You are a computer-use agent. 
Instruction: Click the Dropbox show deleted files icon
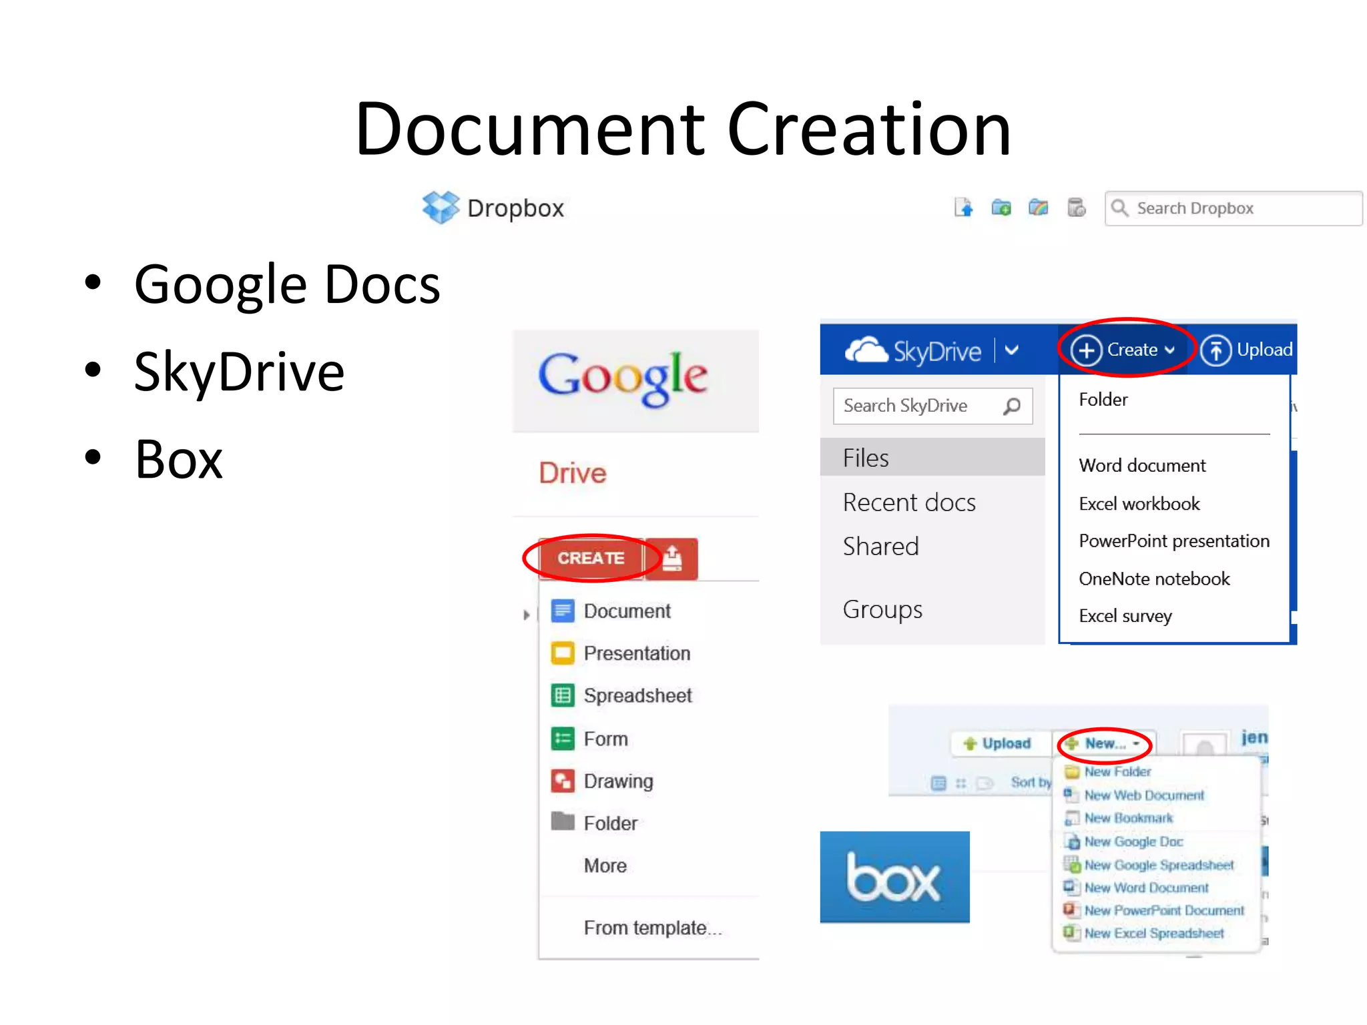[x=1076, y=208]
